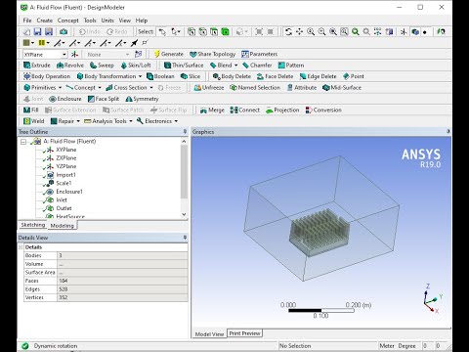The width and height of the screenshot is (469, 352).
Task: Select the Inlet tree item
Action: (62, 200)
